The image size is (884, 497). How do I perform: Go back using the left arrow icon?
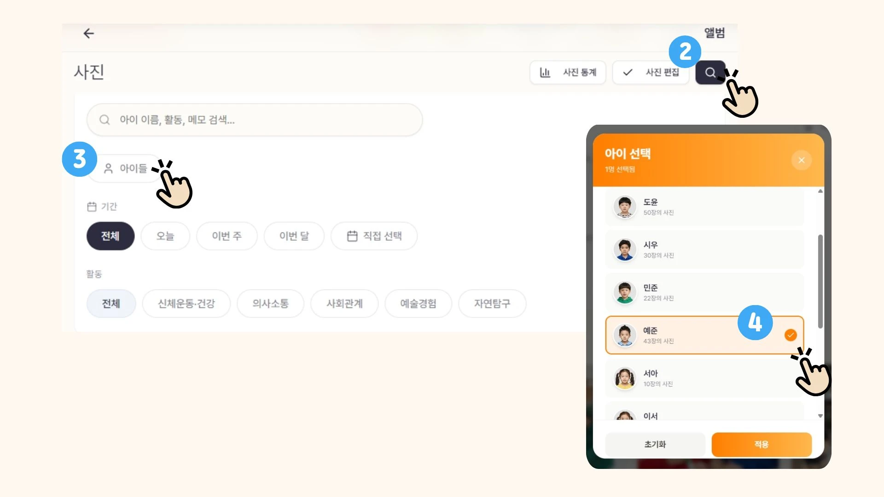[x=88, y=33]
